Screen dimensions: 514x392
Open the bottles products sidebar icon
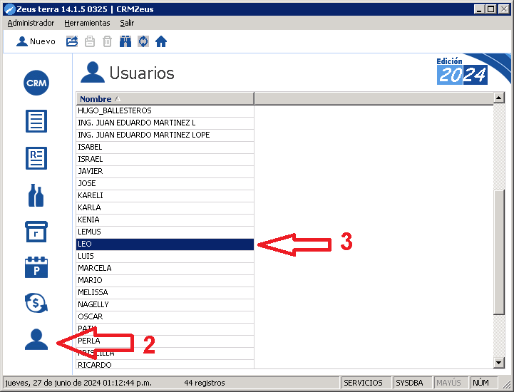tap(36, 195)
